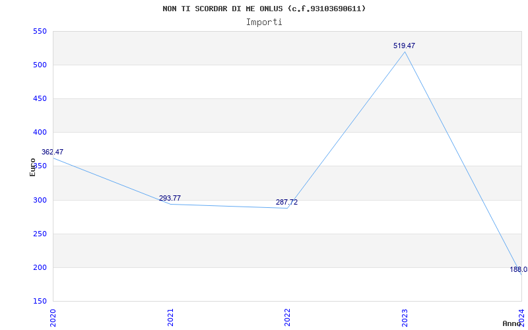Select the 519.47 peak data label

pos(404,46)
